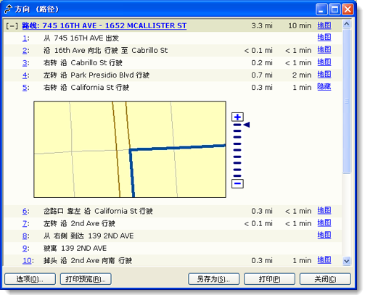This screenshot has width=365, height=295.
Task: Collapse the route with the [-] toggle
Action: [x=12, y=26]
